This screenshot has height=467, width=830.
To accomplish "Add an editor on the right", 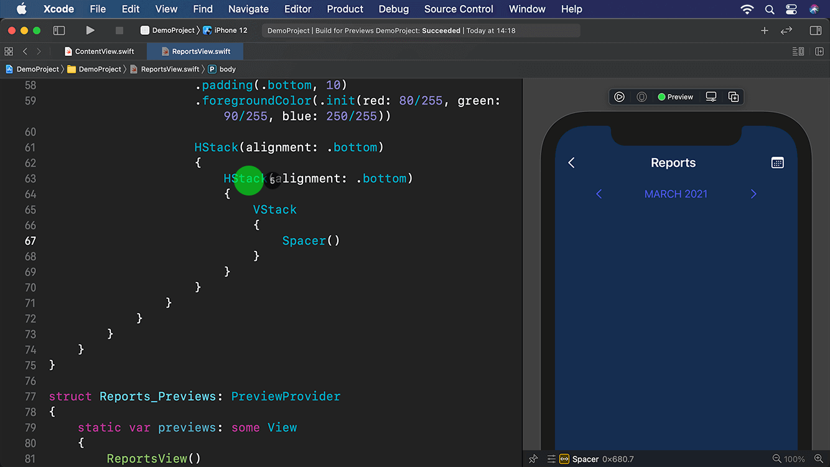I will pos(819,52).
